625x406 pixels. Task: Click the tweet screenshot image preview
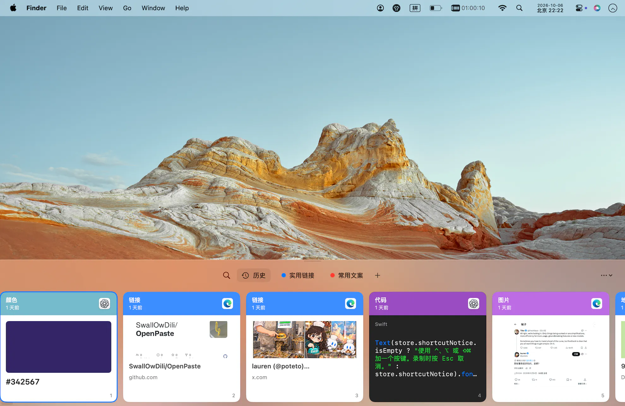point(551,354)
